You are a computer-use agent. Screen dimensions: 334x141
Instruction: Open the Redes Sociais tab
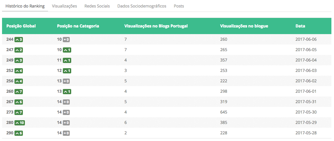(x=97, y=6)
